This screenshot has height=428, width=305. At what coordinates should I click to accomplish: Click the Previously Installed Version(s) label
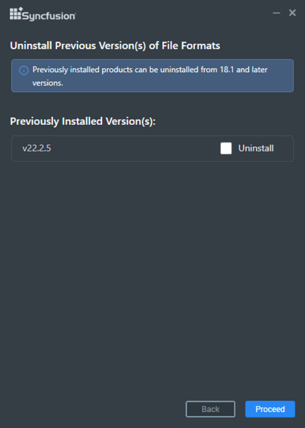(x=83, y=121)
